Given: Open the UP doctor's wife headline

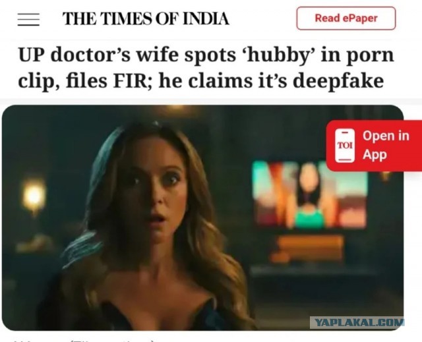Looking at the screenshot, I should [206, 68].
